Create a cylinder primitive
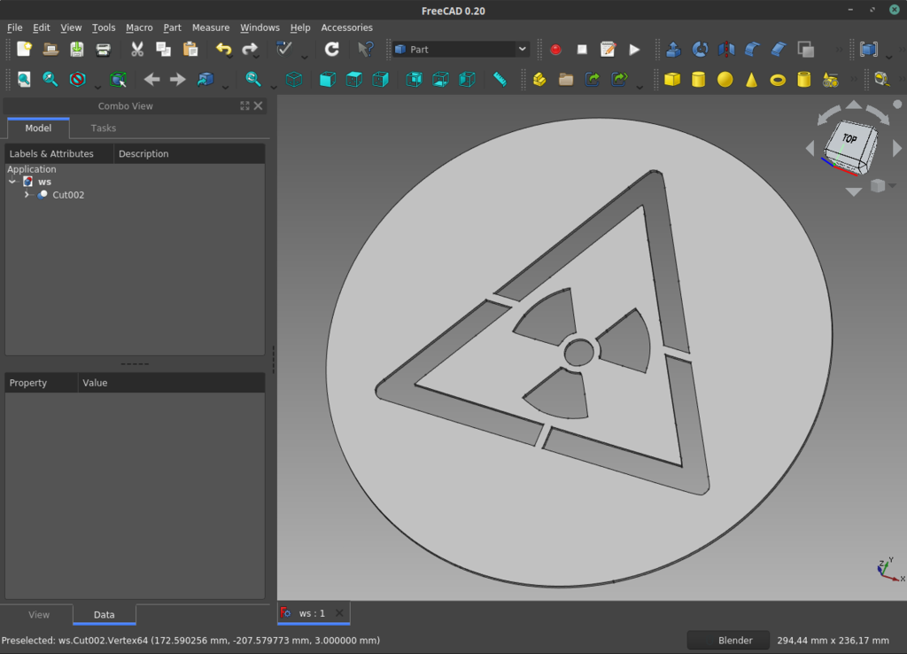Screen dimensions: 907x654 click(x=699, y=79)
